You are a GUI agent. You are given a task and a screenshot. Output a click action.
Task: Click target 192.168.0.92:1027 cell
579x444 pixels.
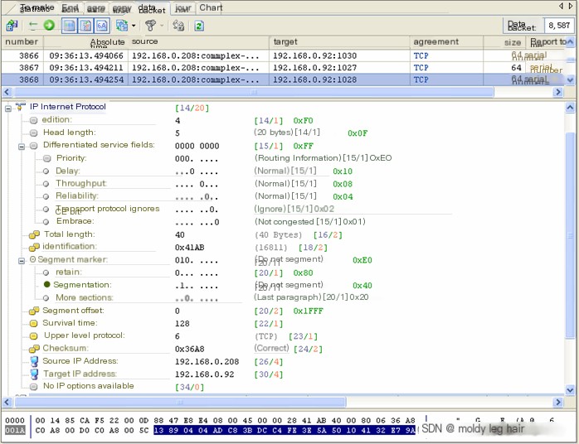(x=315, y=68)
